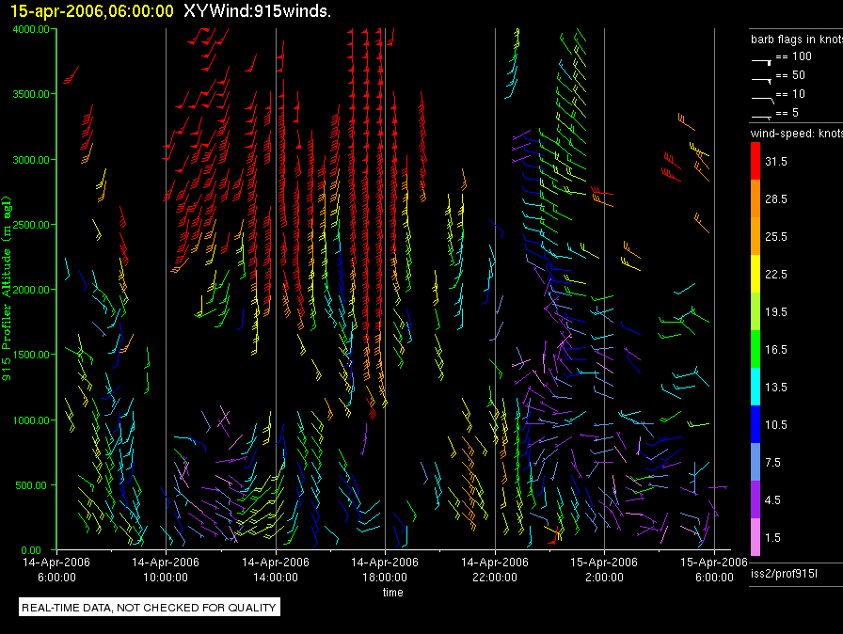Viewport: 843px width, 634px height.
Task: Click the 50-knot barb flag legend symbol
Action: click(761, 81)
